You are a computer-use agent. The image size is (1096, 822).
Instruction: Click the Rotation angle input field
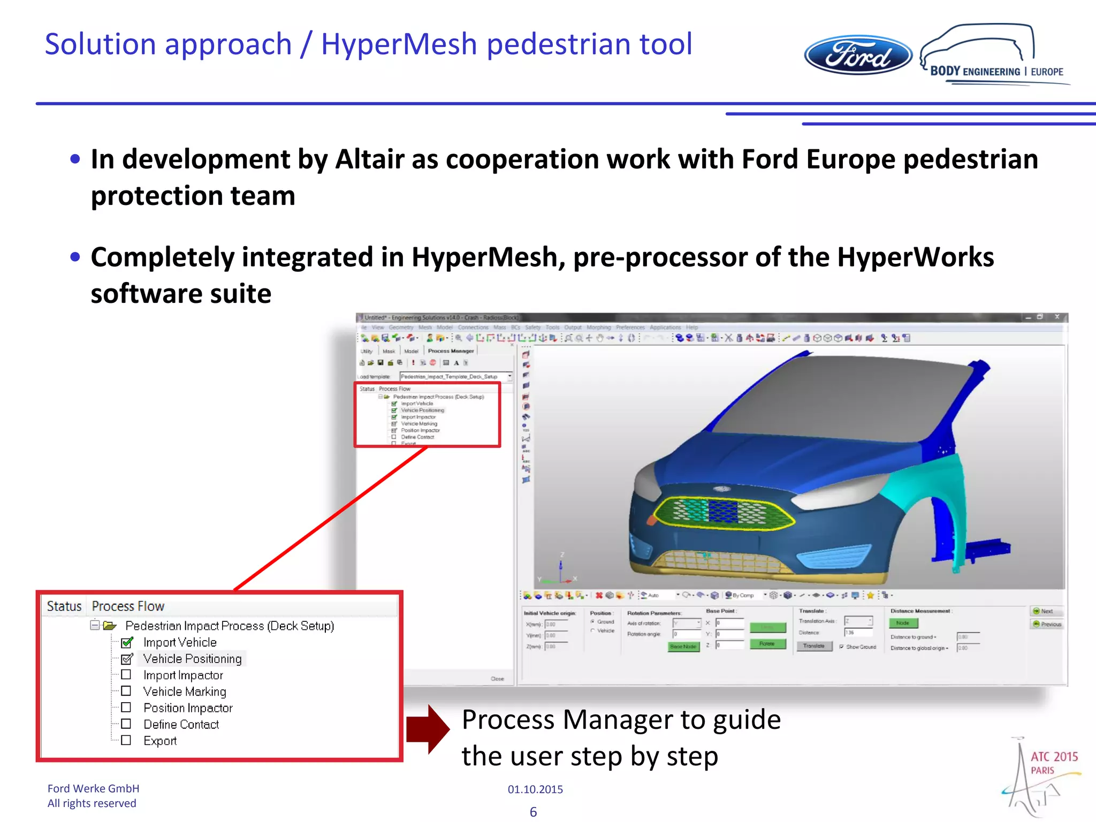pyautogui.click(x=687, y=634)
